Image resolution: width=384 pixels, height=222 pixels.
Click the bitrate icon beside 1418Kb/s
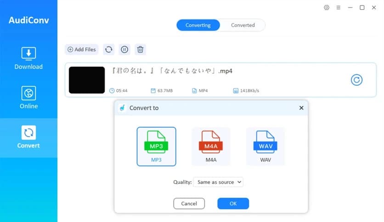coord(236,91)
